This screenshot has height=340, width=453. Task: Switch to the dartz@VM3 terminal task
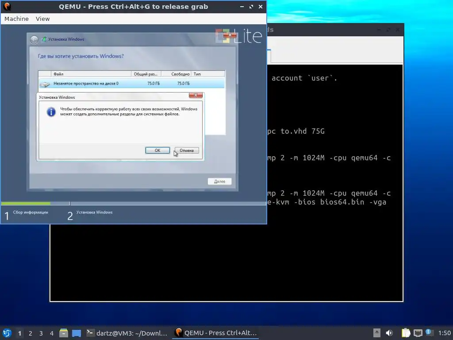[x=127, y=333]
